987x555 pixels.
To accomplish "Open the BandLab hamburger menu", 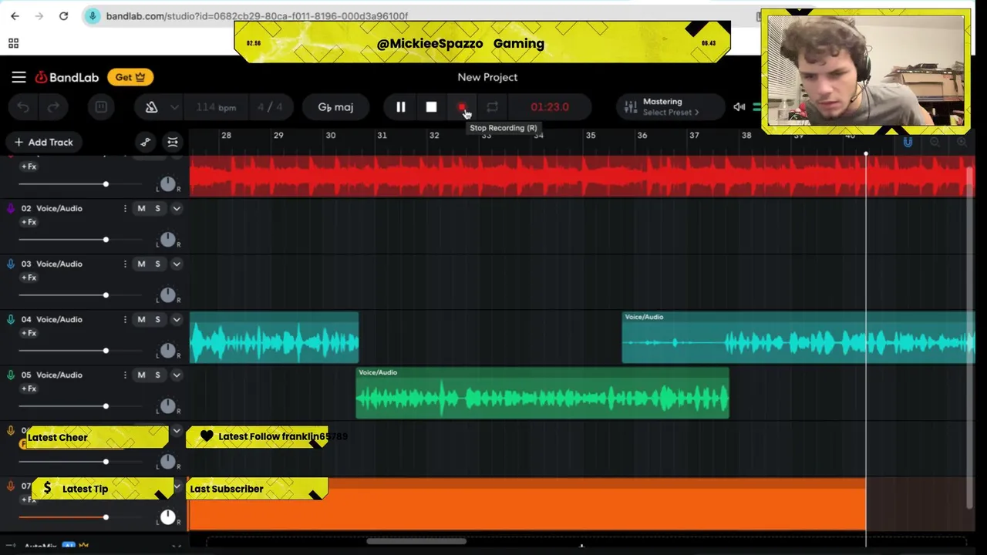I will coord(19,77).
